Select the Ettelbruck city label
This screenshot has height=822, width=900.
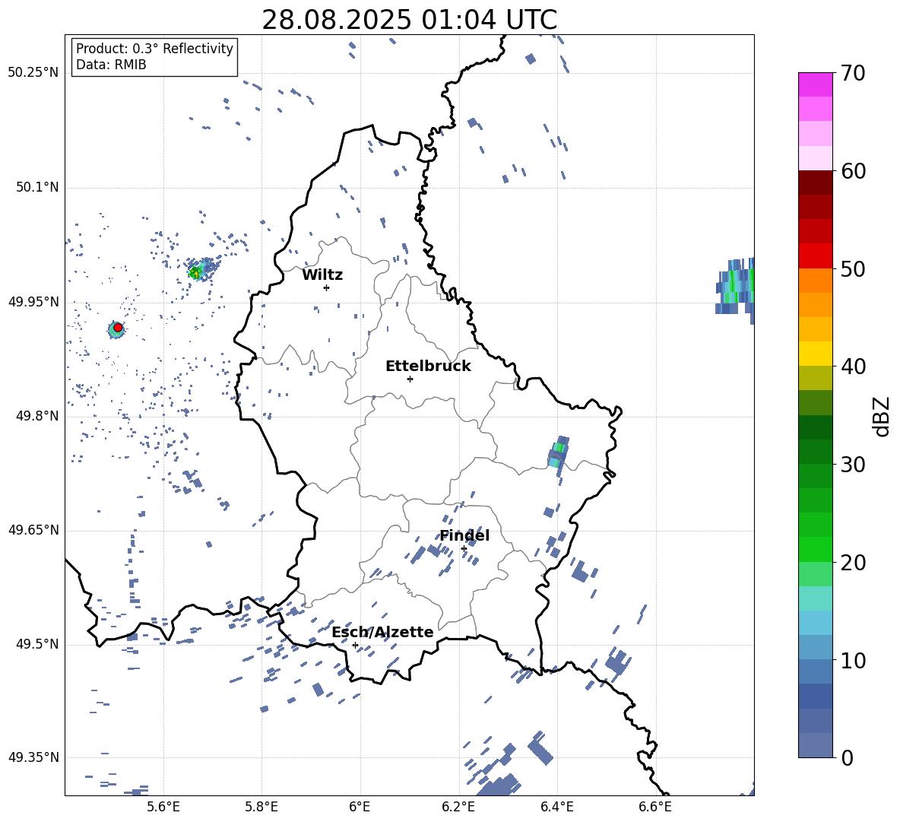tap(428, 367)
